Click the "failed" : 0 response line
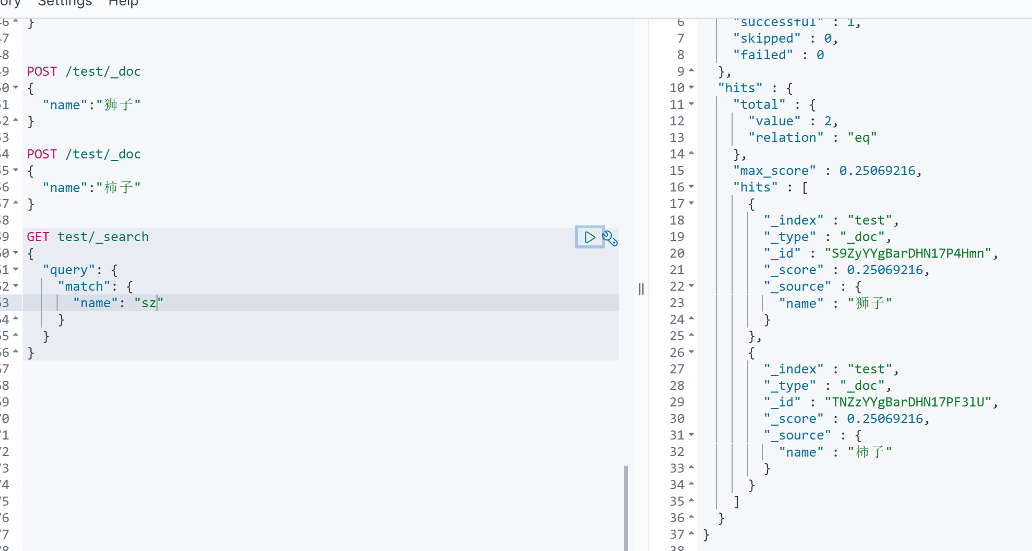 (x=779, y=55)
